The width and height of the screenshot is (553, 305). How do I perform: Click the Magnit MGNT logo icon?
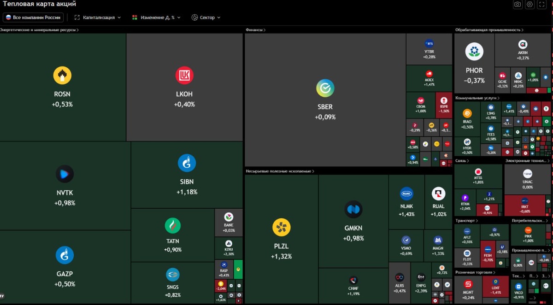click(x=468, y=284)
